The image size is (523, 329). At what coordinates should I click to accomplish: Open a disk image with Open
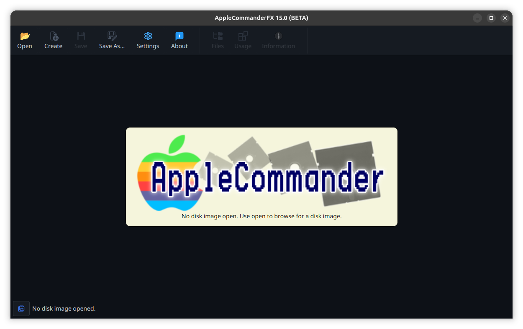pos(25,41)
